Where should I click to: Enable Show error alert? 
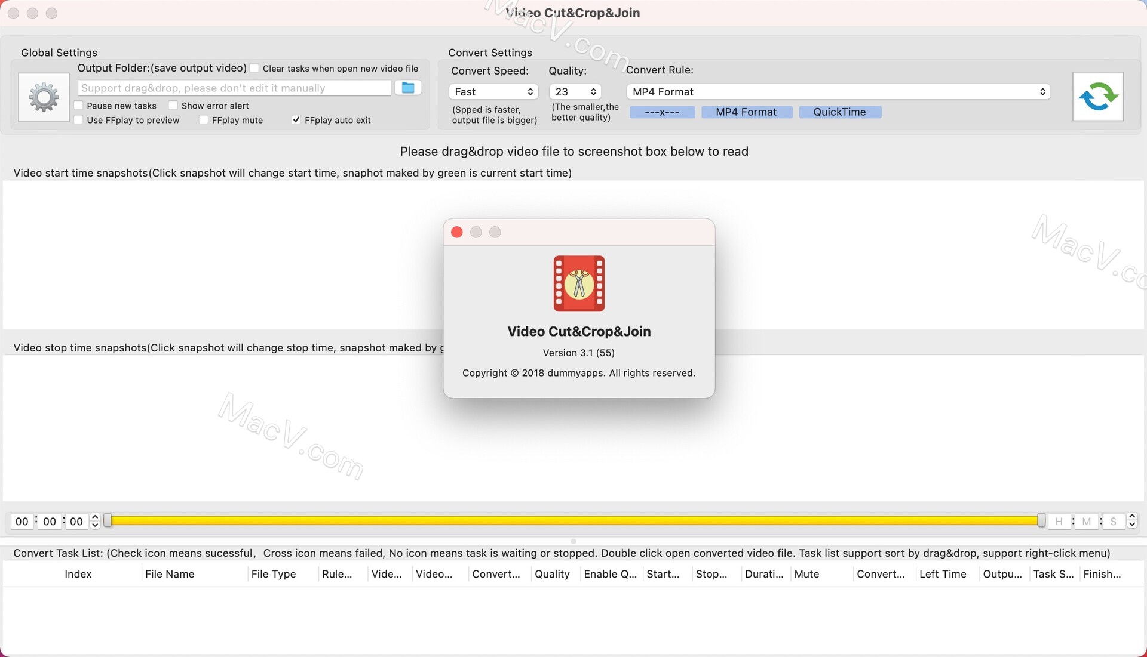coord(173,105)
